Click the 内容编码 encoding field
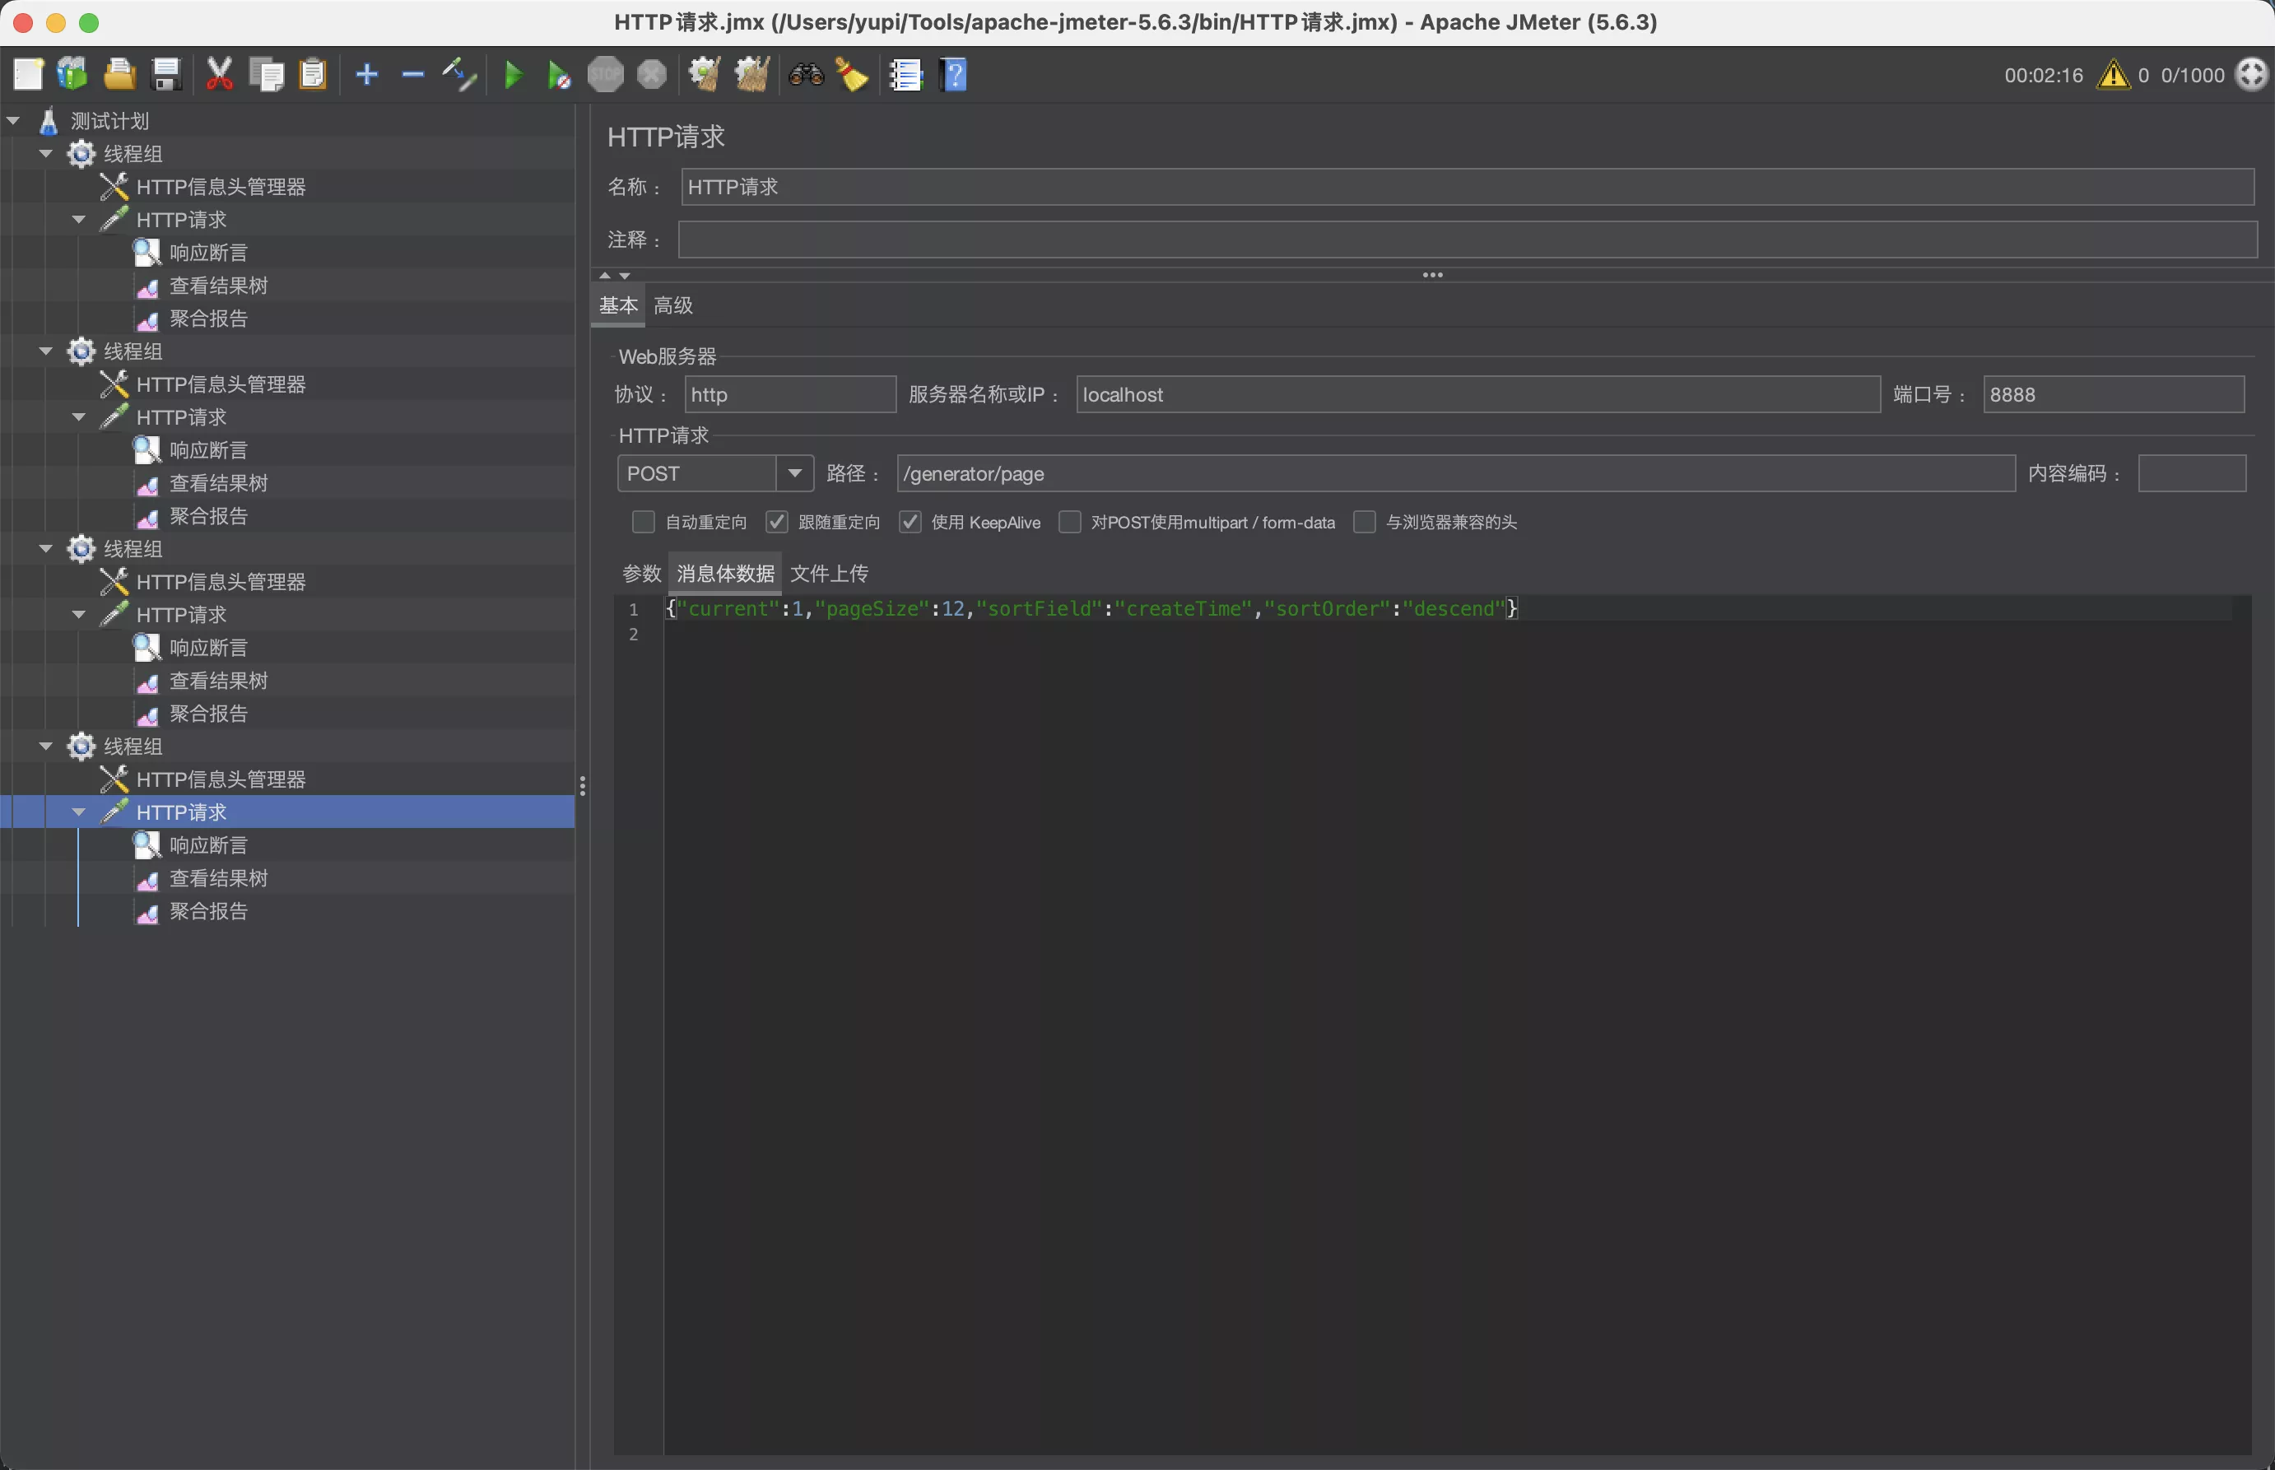This screenshot has width=2275, height=1470. pos(2192,473)
